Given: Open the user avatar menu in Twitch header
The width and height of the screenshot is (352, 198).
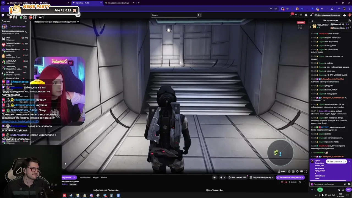Looking at the screenshot, I should tap(349, 15).
